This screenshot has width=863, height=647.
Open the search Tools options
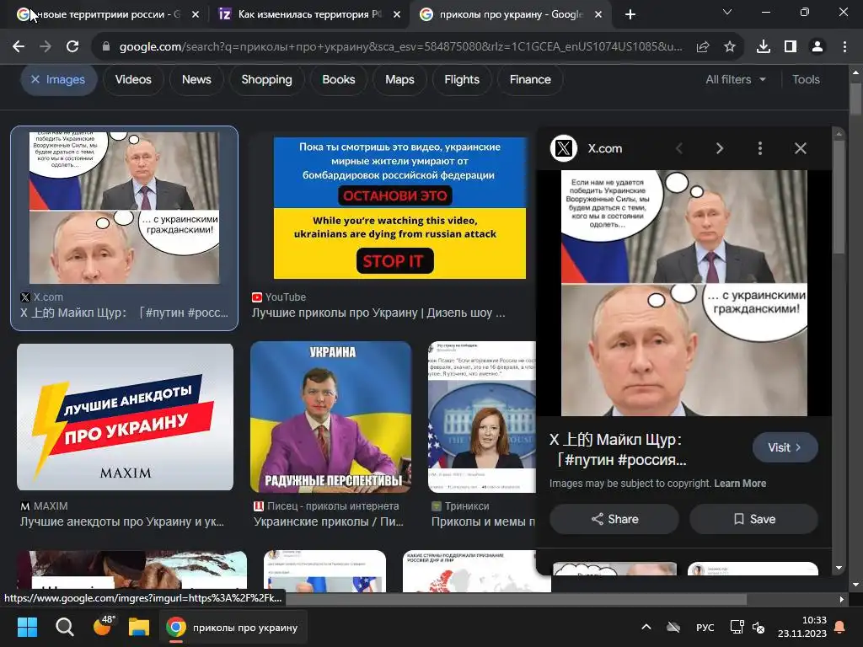point(806,80)
